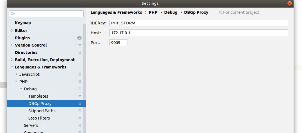Open the Keymap settings page

pos(23,23)
